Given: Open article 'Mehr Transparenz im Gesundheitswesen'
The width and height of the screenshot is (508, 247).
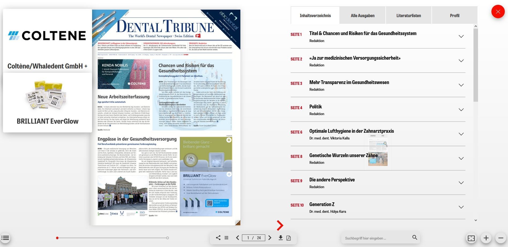Looking at the screenshot, I should pyautogui.click(x=349, y=82).
